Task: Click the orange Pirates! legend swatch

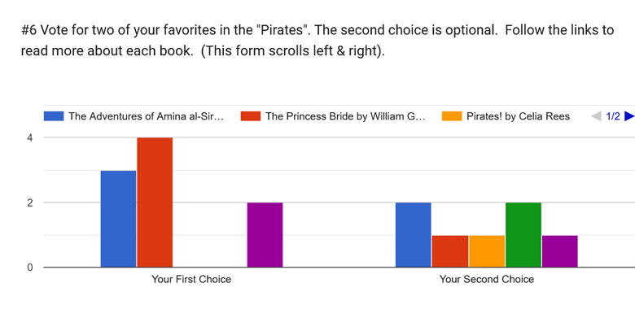Action: coord(452,116)
